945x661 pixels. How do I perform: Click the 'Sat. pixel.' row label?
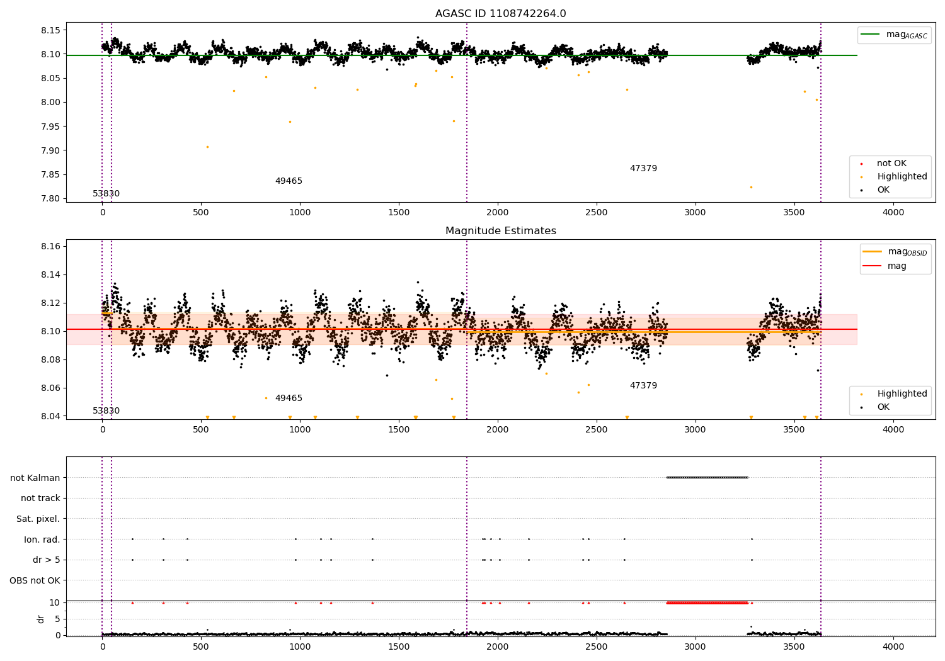click(38, 519)
